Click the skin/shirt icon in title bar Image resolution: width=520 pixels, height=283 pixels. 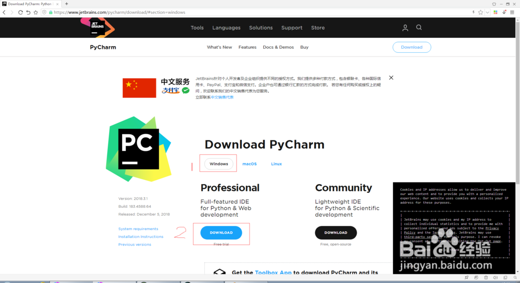coord(494,4)
